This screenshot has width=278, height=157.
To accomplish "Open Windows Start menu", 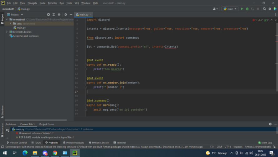I will tap(5, 153).
